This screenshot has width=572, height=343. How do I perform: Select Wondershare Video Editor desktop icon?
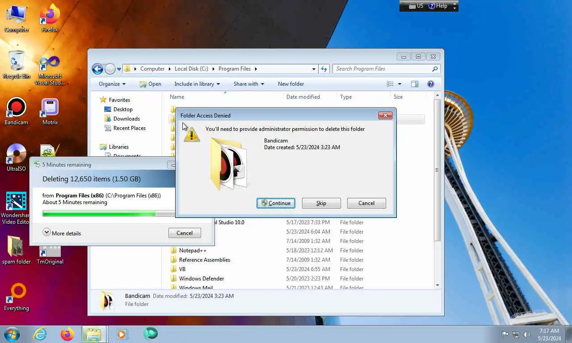[16, 208]
